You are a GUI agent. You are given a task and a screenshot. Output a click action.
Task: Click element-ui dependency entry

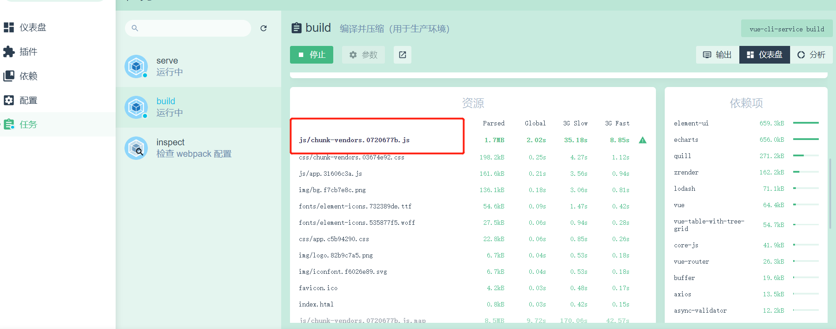(x=746, y=123)
